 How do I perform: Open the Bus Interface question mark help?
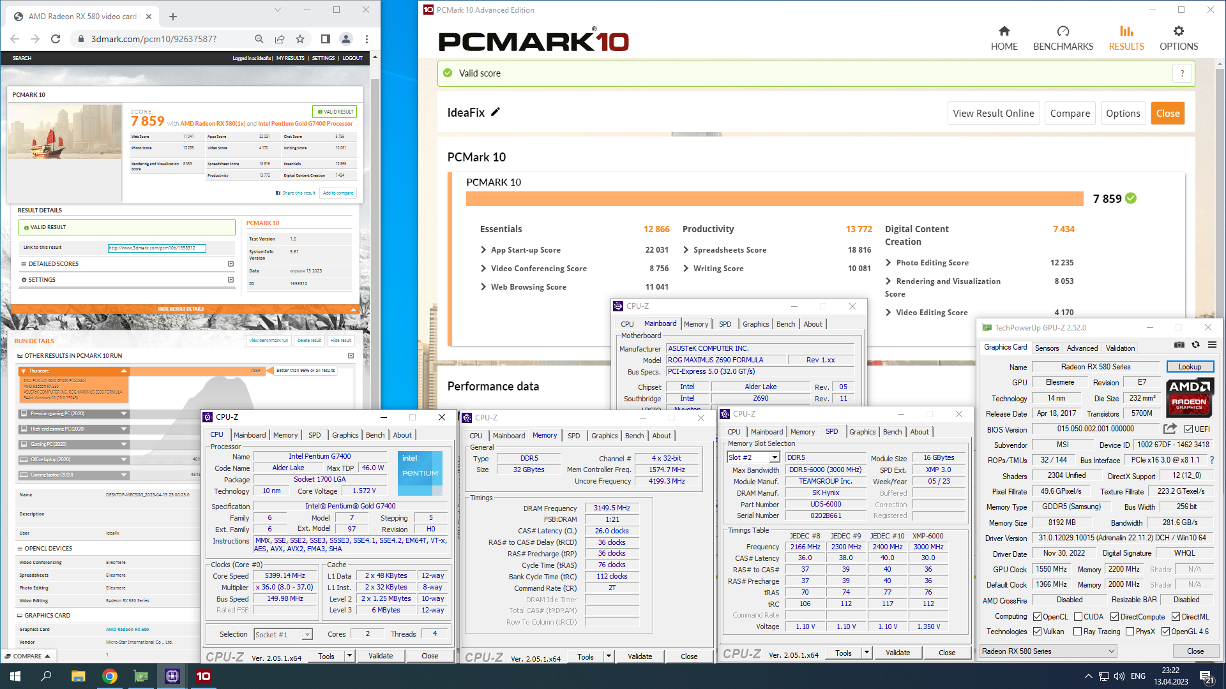point(1211,460)
